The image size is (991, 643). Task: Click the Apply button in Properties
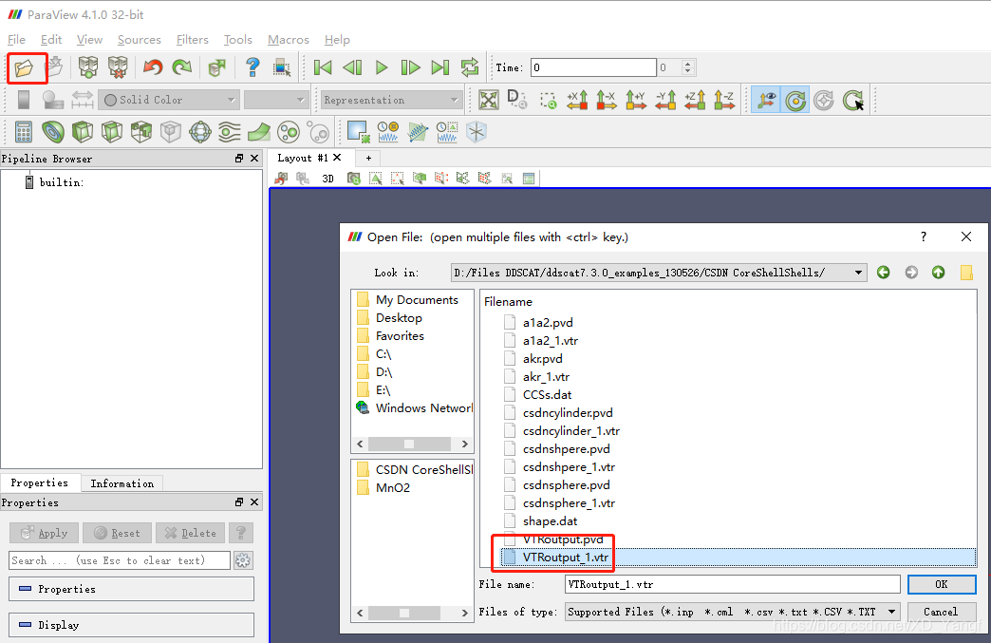coord(44,533)
